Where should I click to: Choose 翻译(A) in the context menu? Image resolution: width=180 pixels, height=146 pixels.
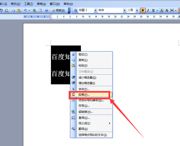tap(91, 129)
